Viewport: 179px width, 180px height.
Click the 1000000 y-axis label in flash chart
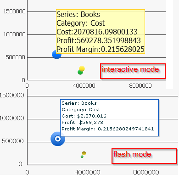click(12, 118)
